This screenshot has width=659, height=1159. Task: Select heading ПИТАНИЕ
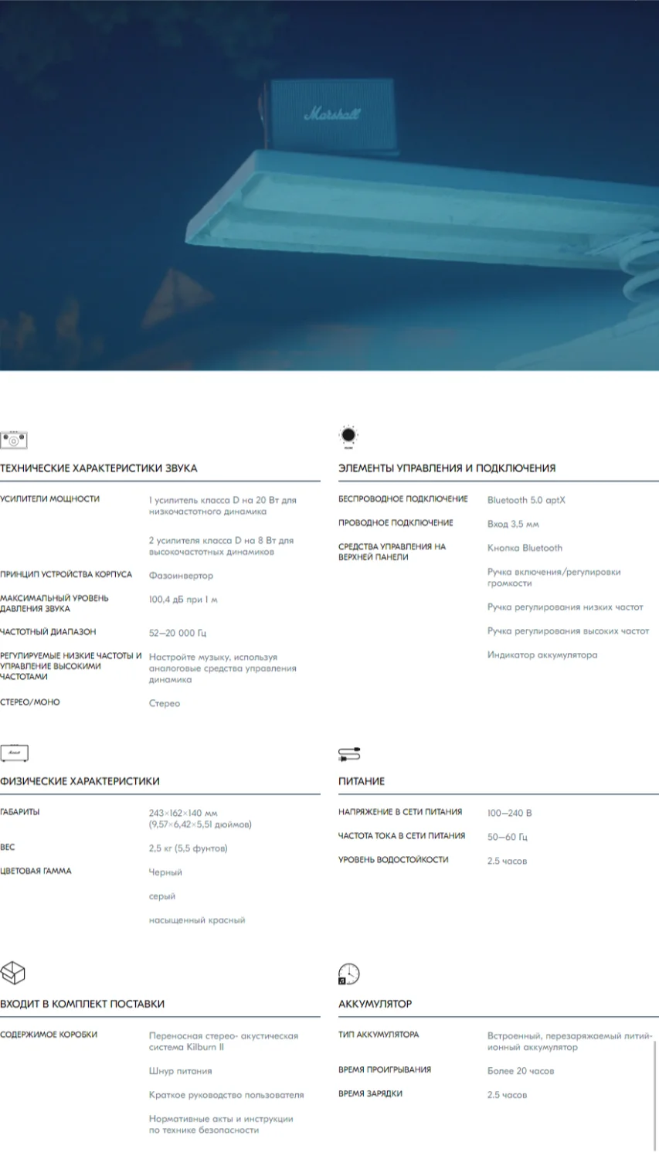362,781
